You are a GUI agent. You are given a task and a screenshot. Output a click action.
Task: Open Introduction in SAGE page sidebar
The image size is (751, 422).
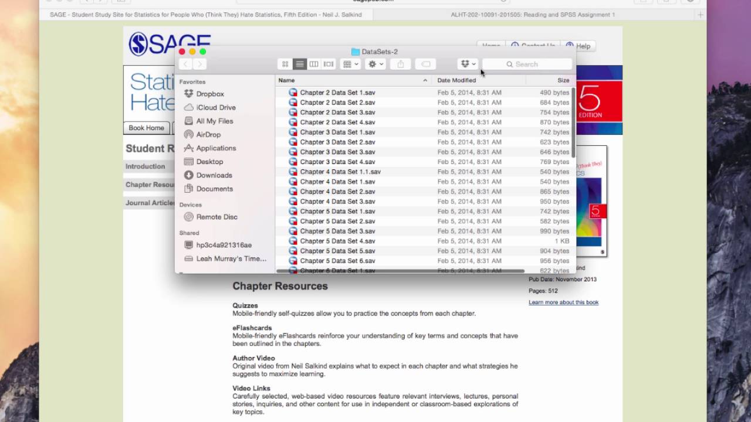146,166
